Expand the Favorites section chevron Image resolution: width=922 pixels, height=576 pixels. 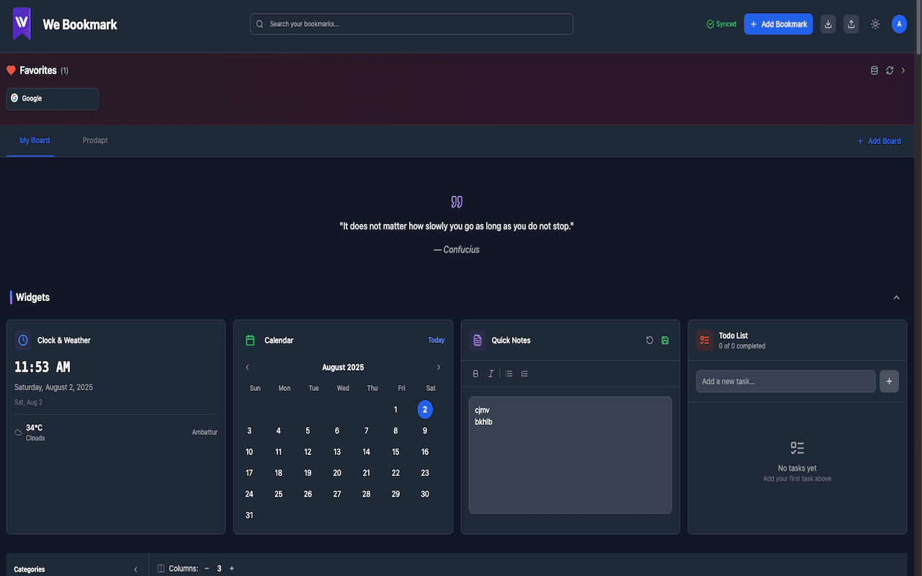click(903, 71)
